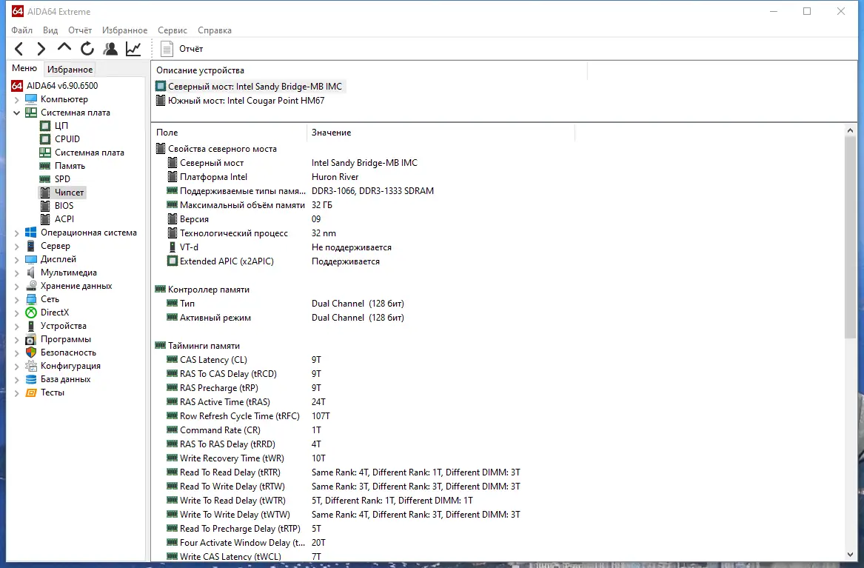Expand the Тесты tree node
The width and height of the screenshot is (864, 568).
coord(17,392)
